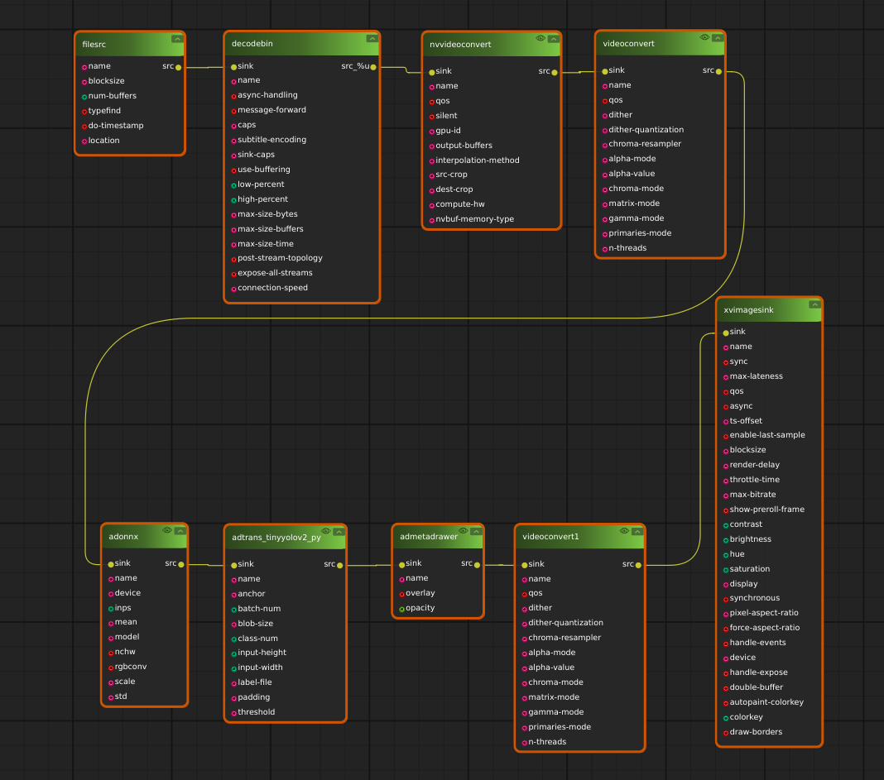This screenshot has width=884, height=780.
Task: Collapse the filesrc node using its chevron
Action: (176, 38)
